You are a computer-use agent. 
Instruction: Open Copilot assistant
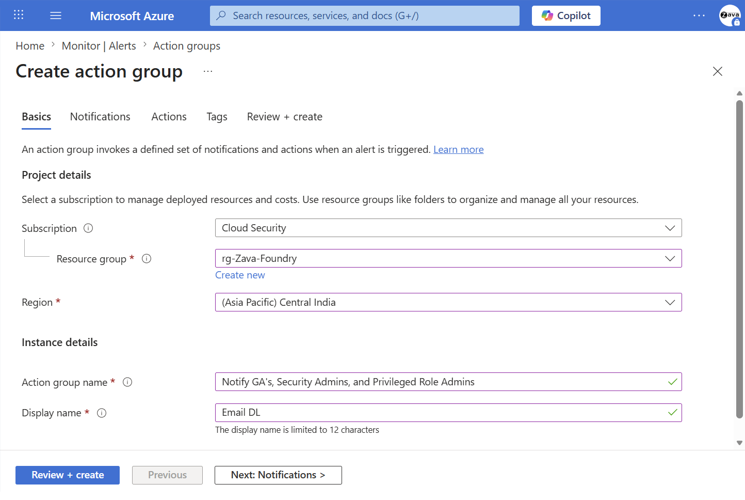click(566, 15)
